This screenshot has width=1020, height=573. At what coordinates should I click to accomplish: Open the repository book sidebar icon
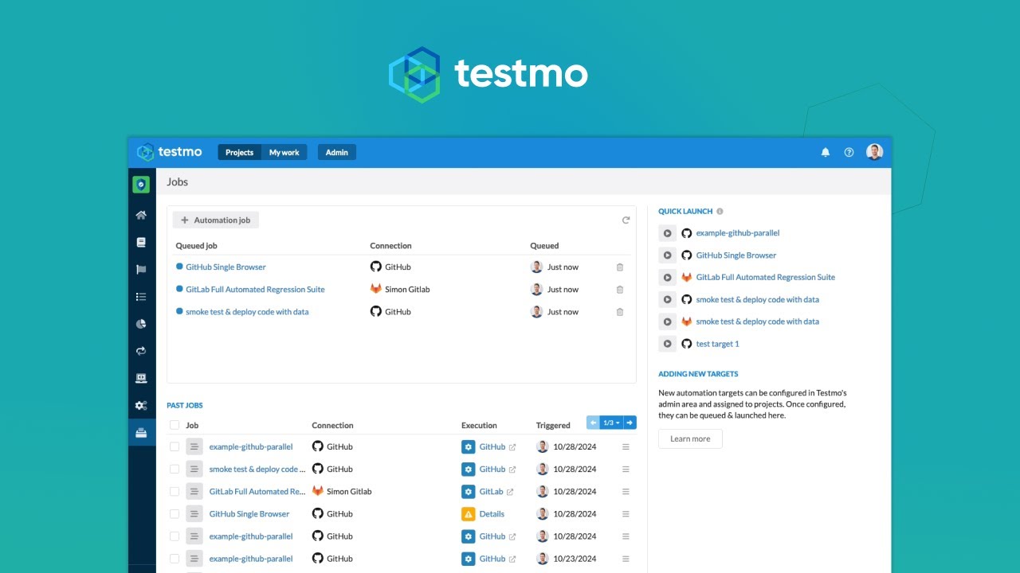[x=141, y=242]
